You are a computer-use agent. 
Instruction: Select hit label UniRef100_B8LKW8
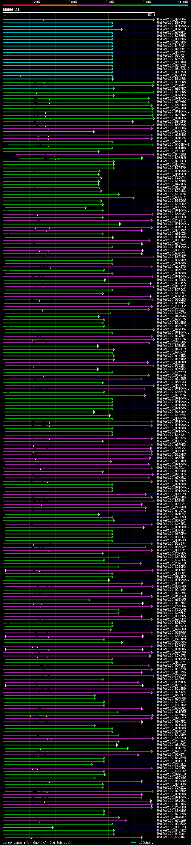171,79
